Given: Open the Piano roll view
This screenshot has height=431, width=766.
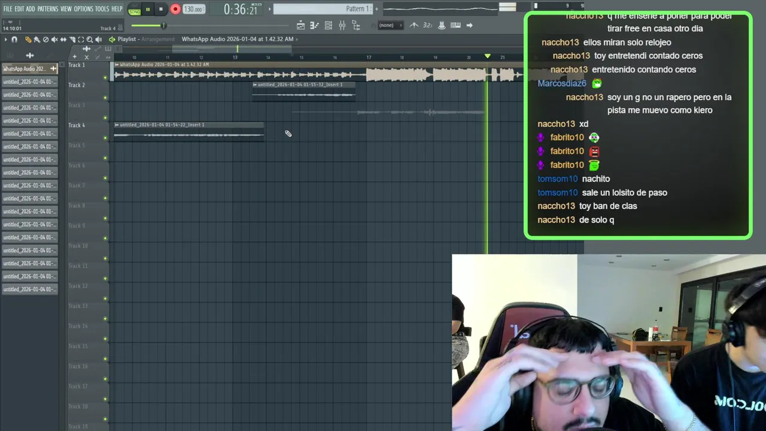Looking at the screenshot, I should (314, 25).
